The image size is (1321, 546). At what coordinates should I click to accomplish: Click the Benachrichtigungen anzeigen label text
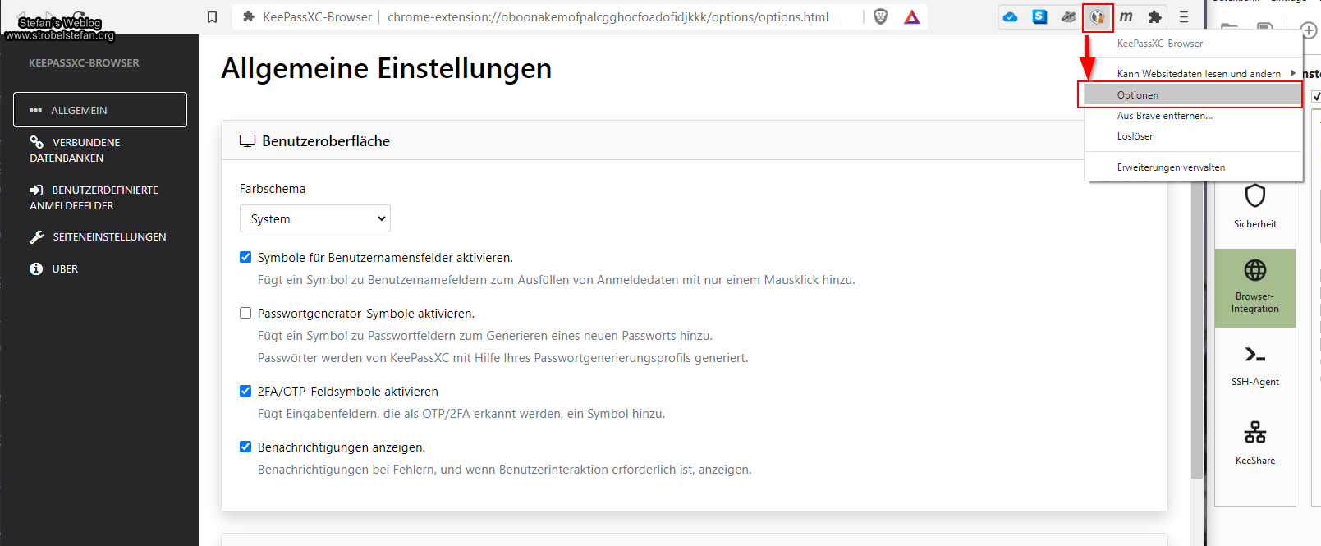point(342,447)
